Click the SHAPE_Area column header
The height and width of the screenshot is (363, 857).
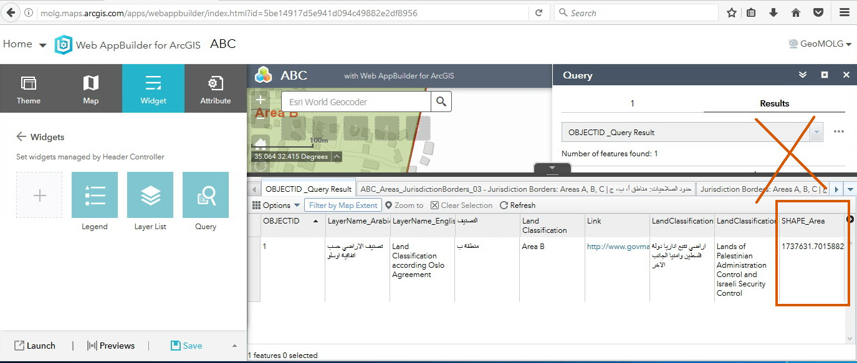[x=811, y=225]
